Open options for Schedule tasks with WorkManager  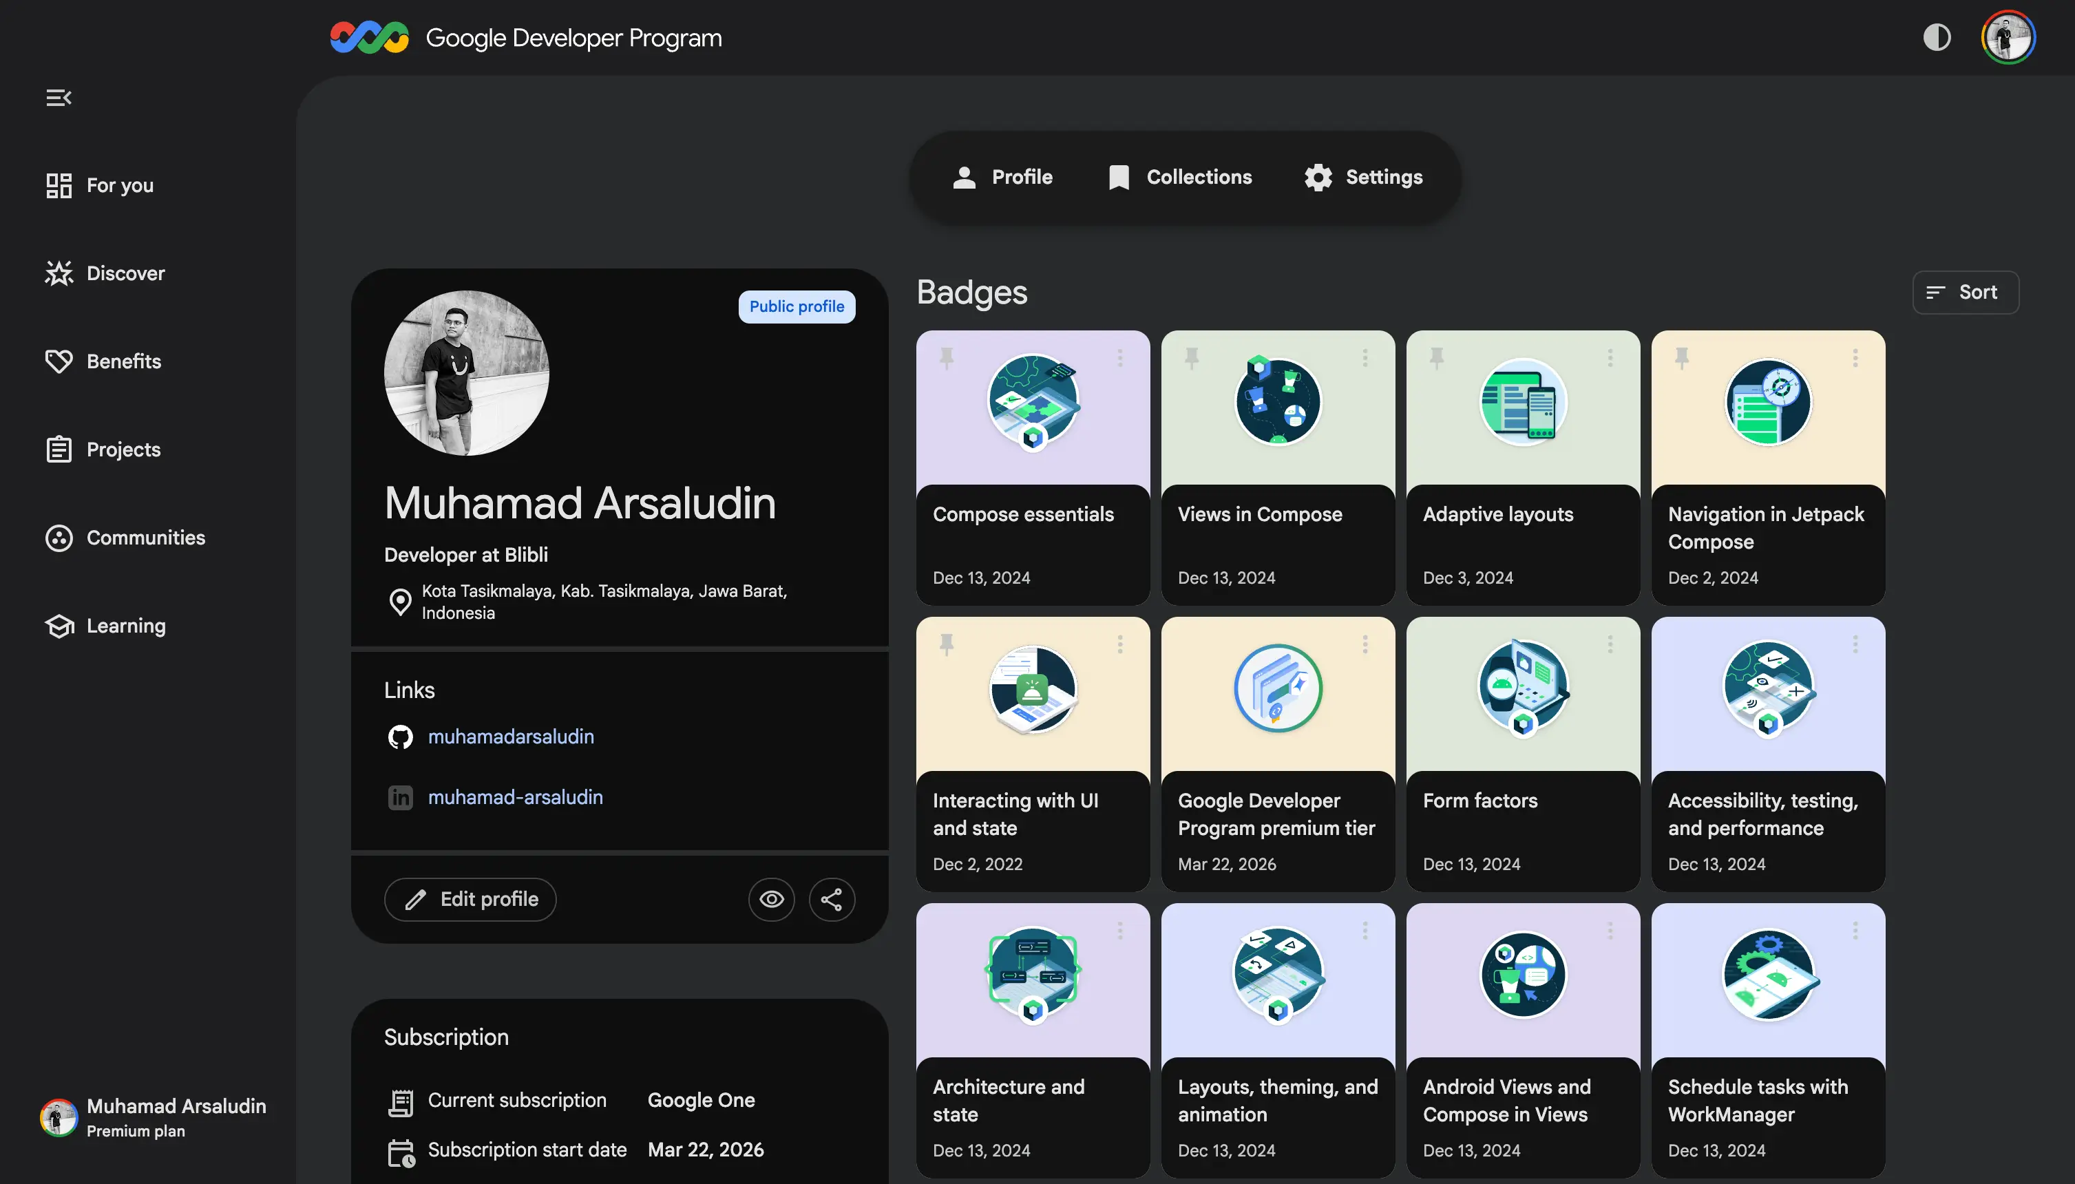point(1855,930)
